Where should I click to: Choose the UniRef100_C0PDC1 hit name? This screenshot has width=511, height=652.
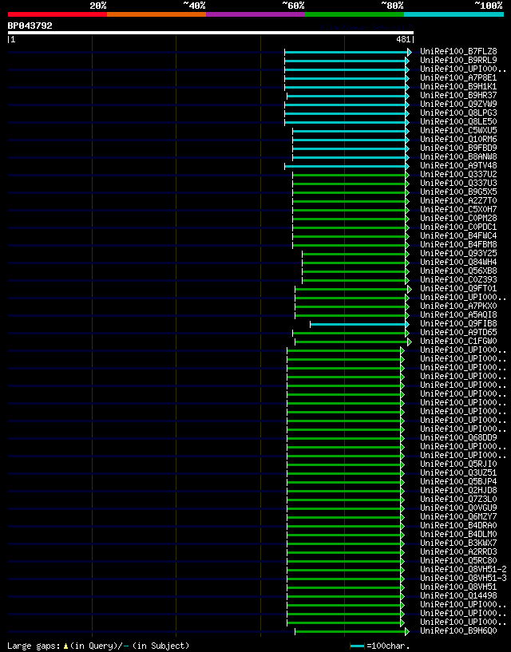coord(458,227)
